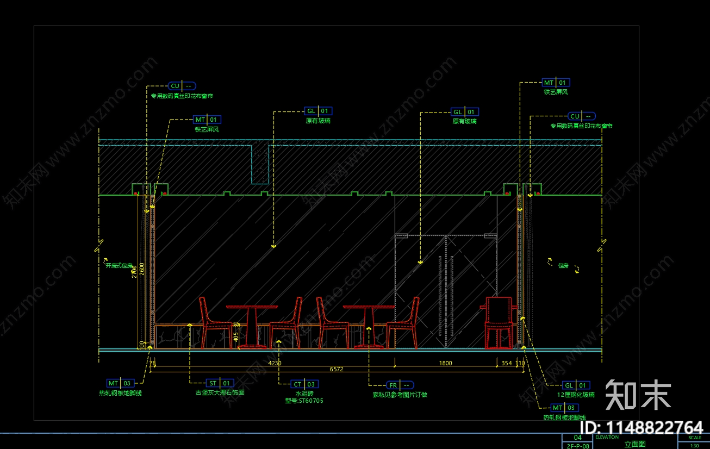Click the 2600 vertical dimension

tap(142, 270)
